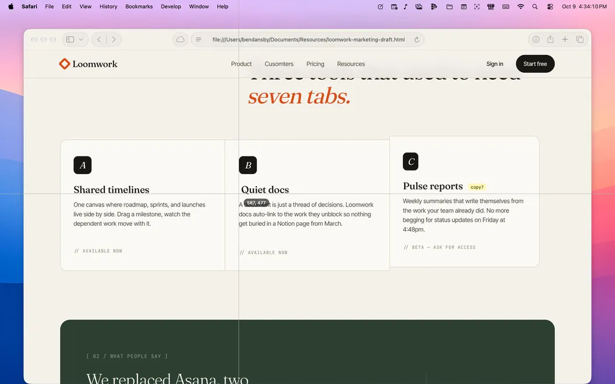Go to the Pricing page link
The image size is (615, 384).
pos(315,64)
